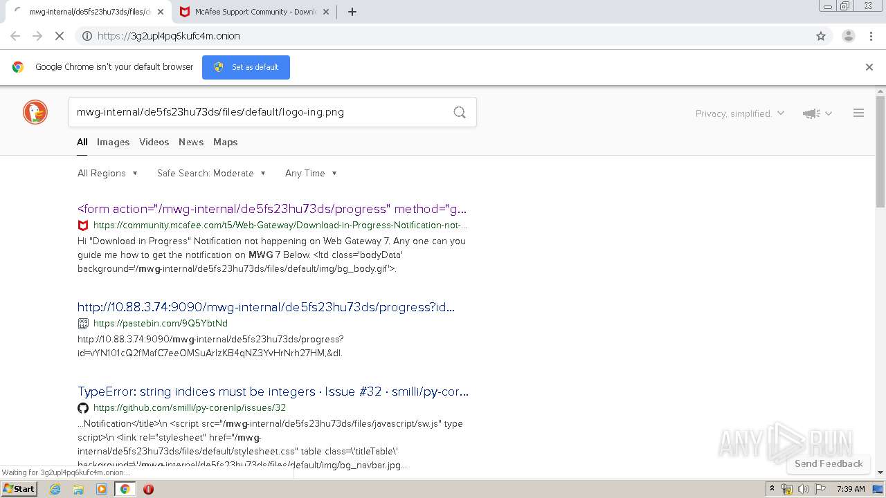Open the megaphone share dropdown
This screenshot has width=886, height=498.
click(x=817, y=113)
